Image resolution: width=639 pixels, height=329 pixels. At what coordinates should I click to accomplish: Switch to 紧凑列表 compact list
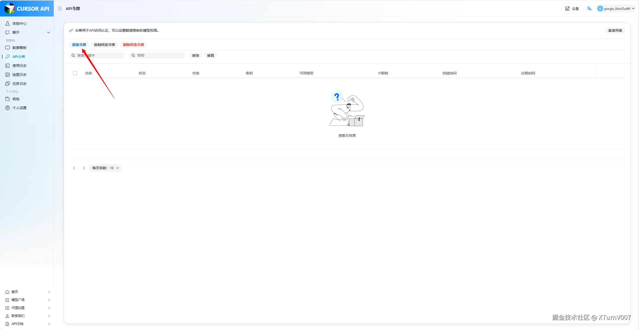[615, 30]
